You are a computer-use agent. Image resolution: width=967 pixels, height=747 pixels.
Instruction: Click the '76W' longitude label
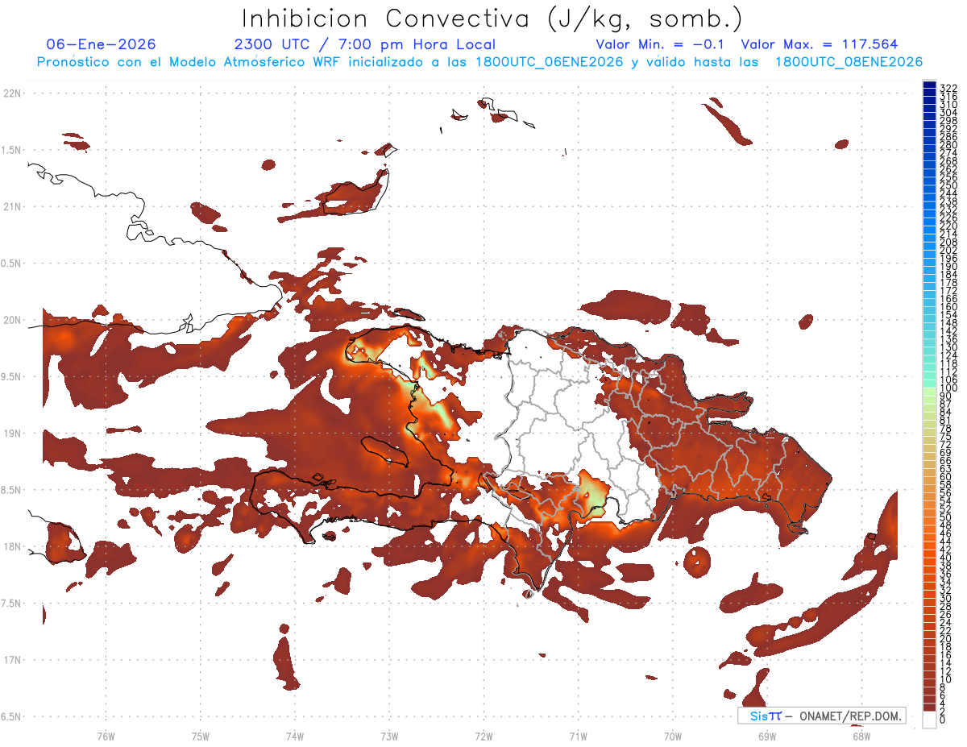click(106, 737)
